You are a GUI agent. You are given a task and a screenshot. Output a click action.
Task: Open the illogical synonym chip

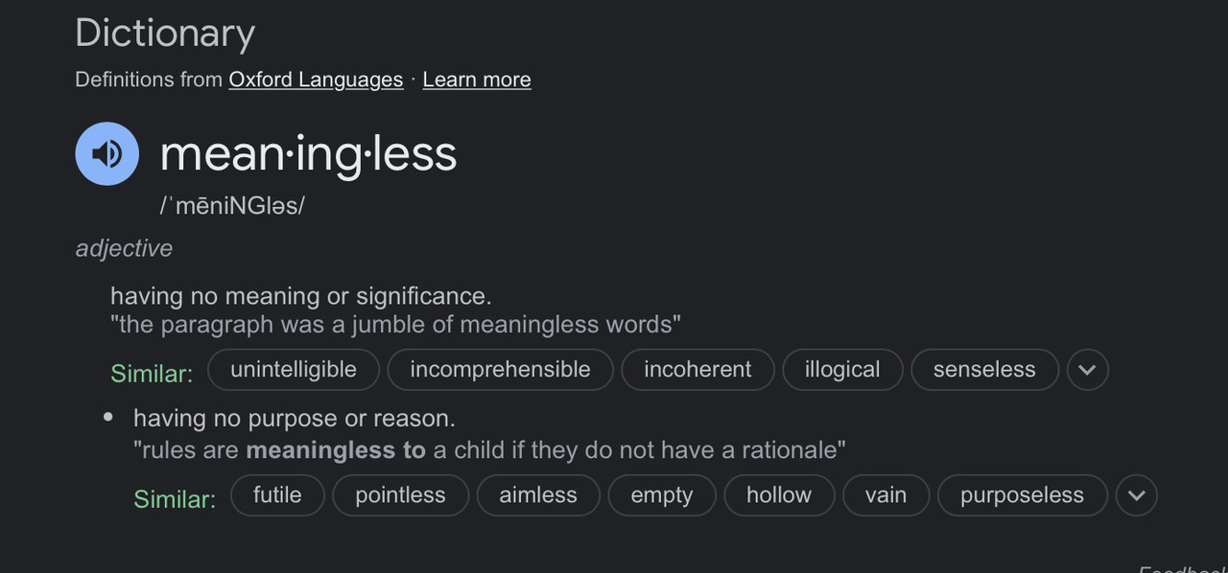click(842, 370)
